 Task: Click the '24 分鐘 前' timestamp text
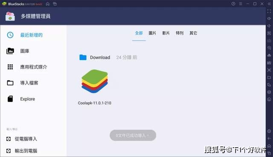click(127, 57)
